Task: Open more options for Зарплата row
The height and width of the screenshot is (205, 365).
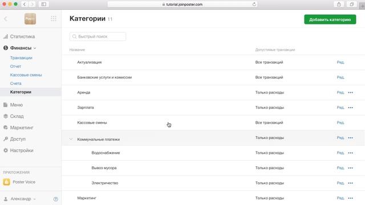Action: tap(350, 108)
